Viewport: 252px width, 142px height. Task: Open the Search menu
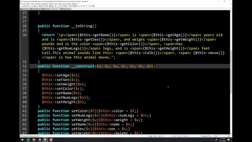28,4
